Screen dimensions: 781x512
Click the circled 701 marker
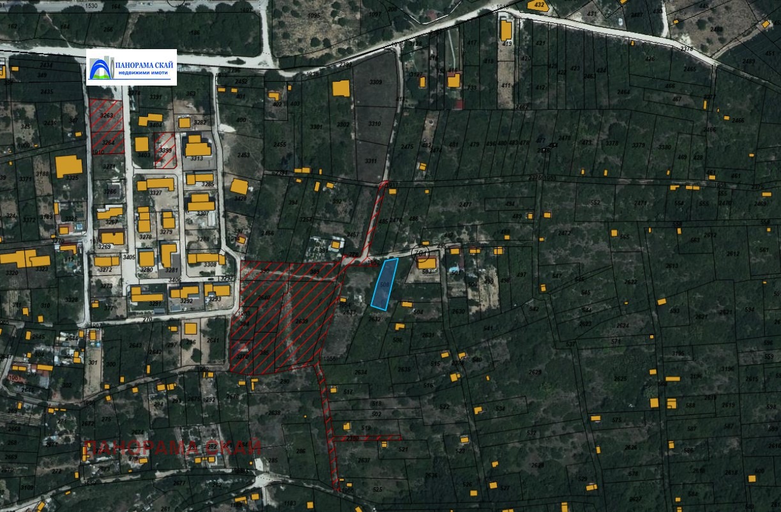(421, 252)
